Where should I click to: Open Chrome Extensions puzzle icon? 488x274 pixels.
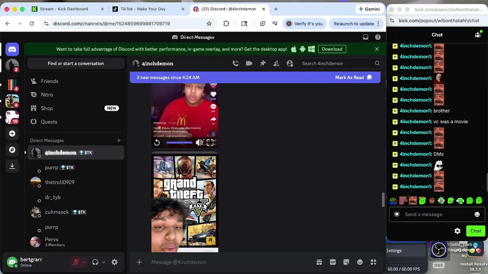[226, 24]
